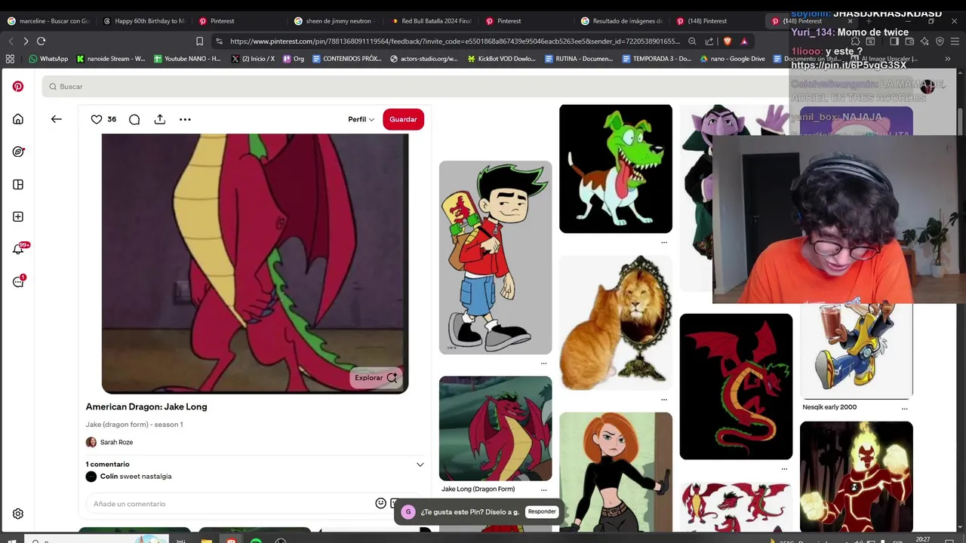Screen dimensions: 966x543
Task: Open more options under cat mirror pin
Action: click(x=664, y=399)
